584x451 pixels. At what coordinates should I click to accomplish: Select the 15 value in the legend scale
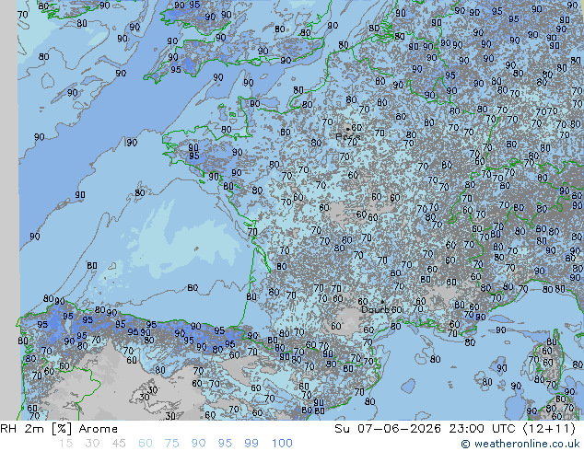coord(66,444)
